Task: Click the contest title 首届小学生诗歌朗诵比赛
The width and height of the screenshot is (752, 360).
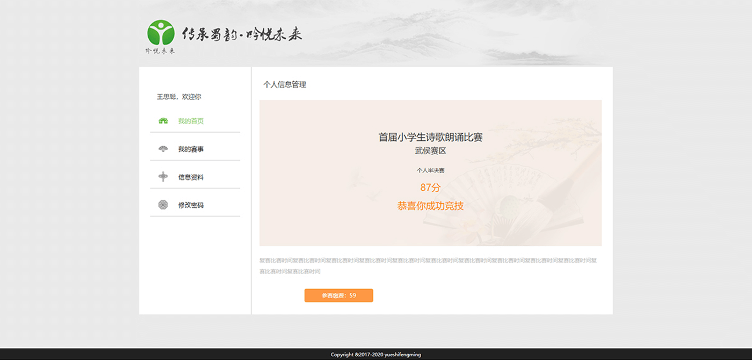Action: [430, 137]
